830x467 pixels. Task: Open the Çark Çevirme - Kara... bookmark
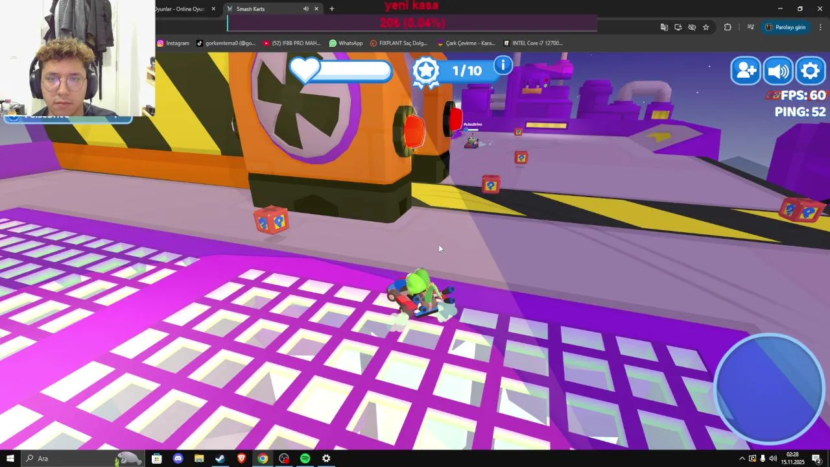[x=466, y=43]
